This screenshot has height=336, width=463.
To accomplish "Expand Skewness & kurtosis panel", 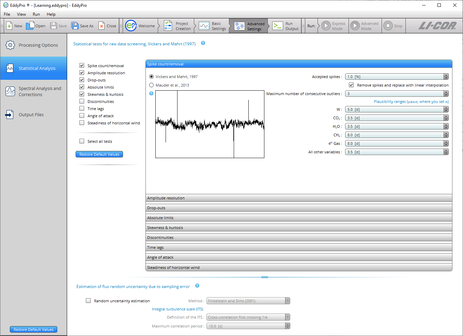I will 299,228.
